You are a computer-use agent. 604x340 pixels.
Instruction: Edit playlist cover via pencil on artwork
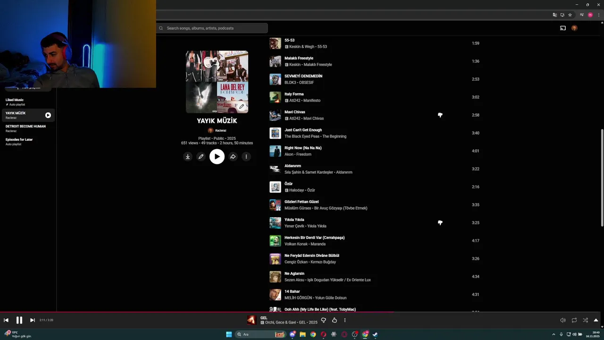pyautogui.click(x=241, y=106)
